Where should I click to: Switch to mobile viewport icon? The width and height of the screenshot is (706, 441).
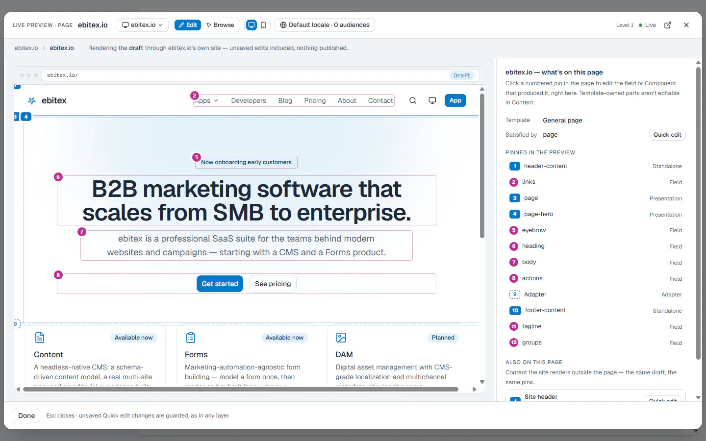pos(263,25)
